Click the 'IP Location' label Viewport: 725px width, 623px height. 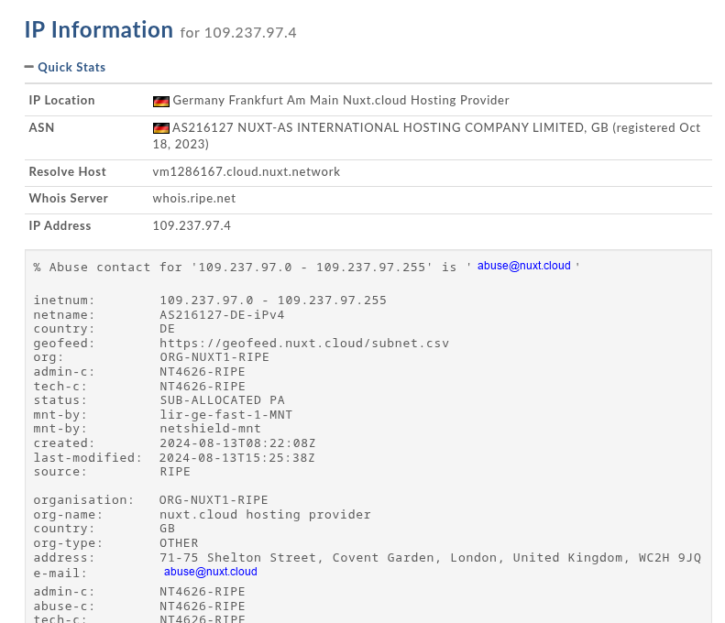pyautogui.click(x=61, y=100)
